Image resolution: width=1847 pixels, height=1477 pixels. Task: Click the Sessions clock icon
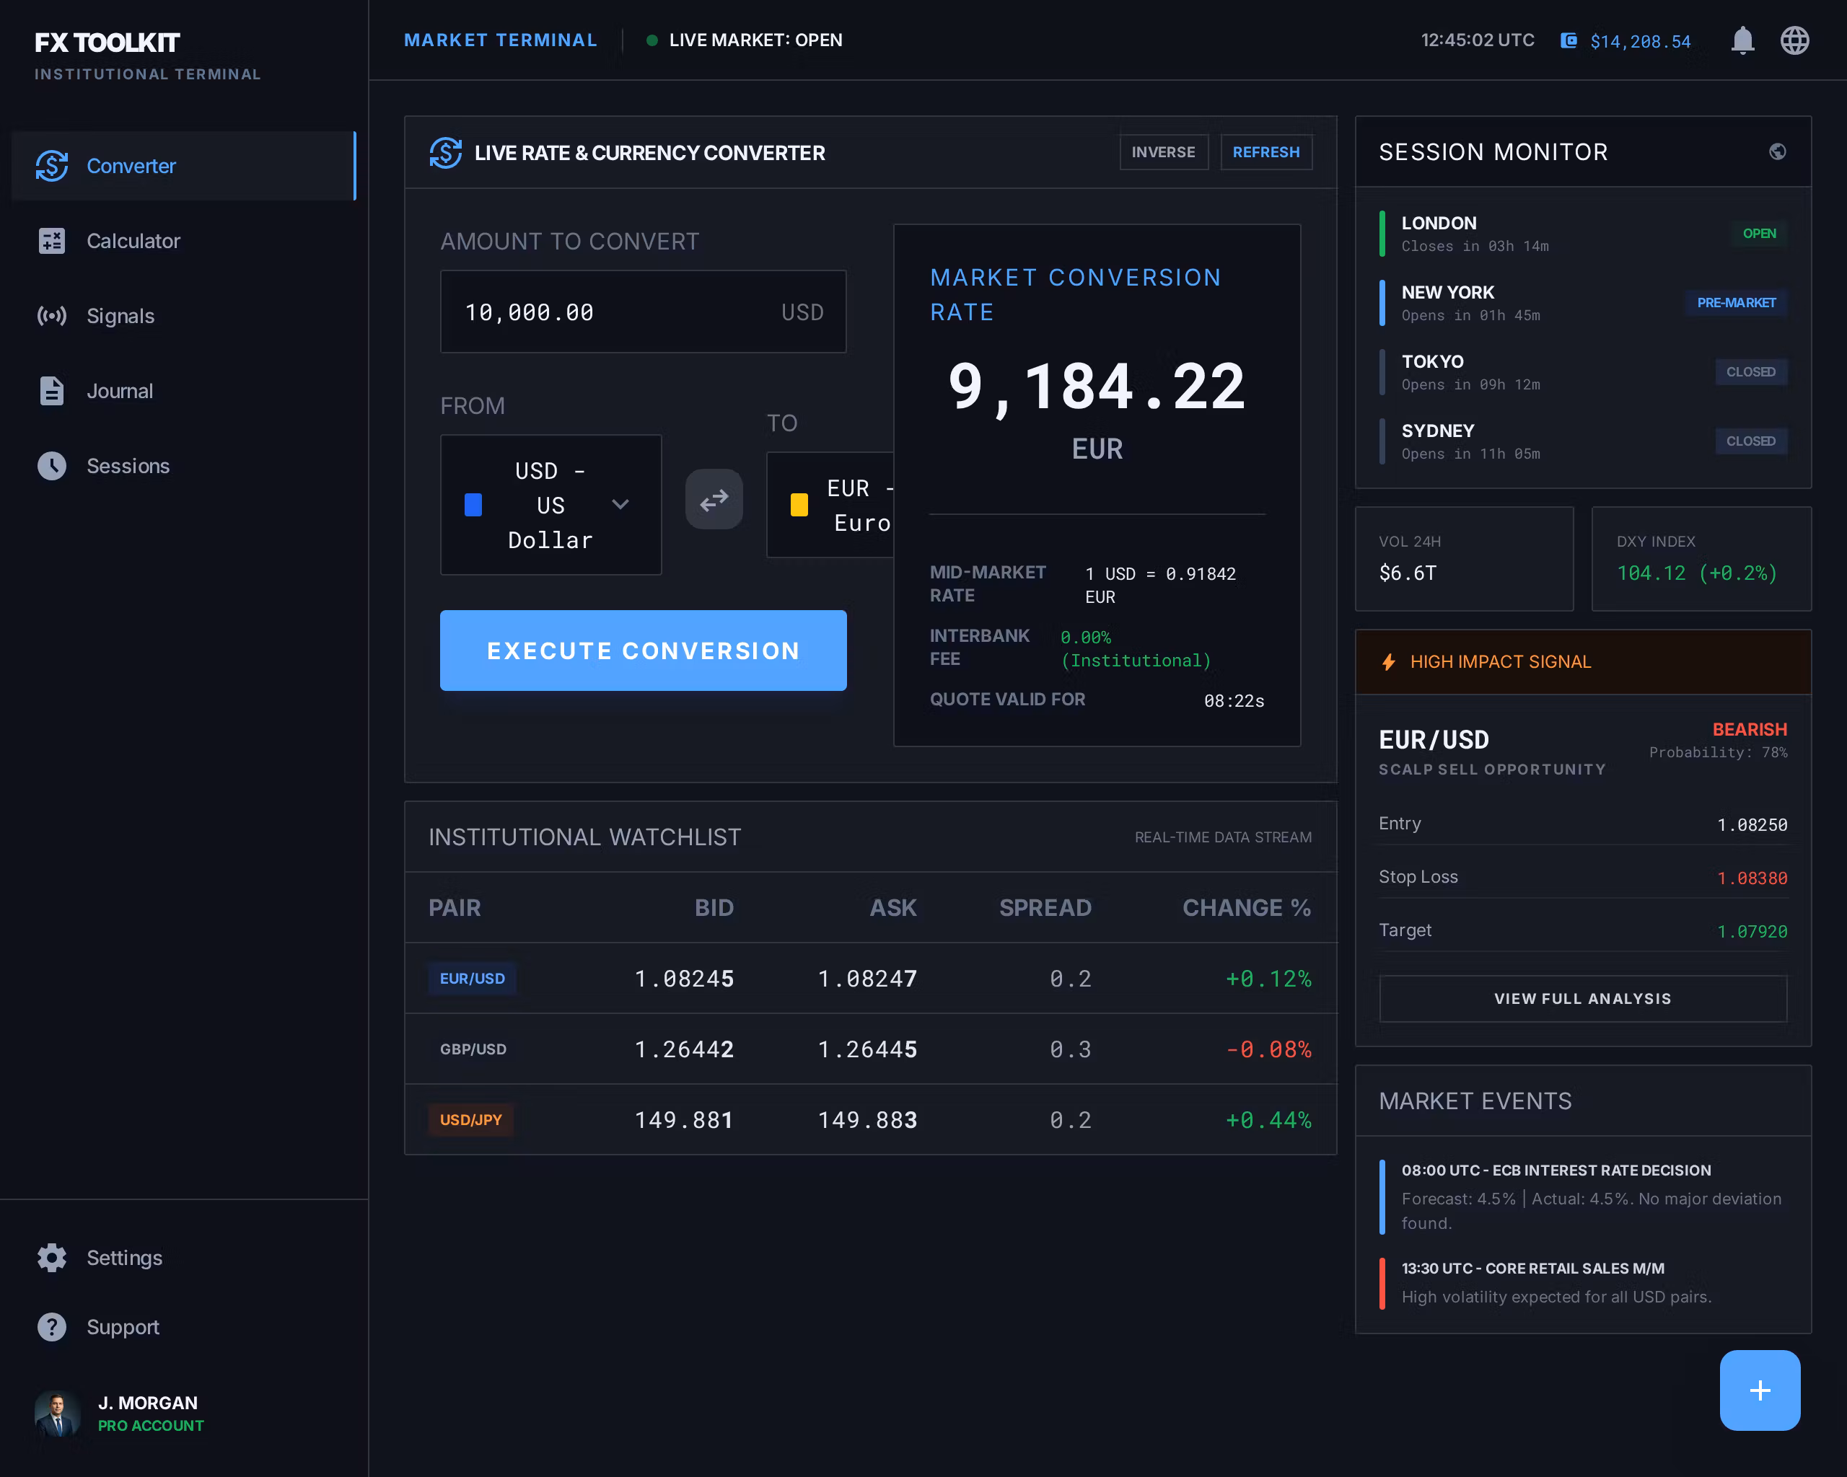pos(51,466)
